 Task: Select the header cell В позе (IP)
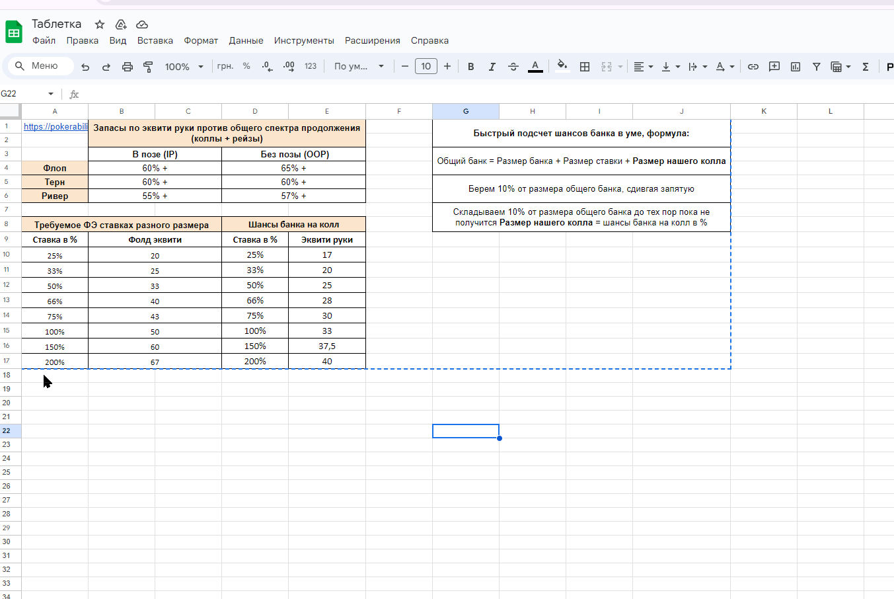click(155, 154)
